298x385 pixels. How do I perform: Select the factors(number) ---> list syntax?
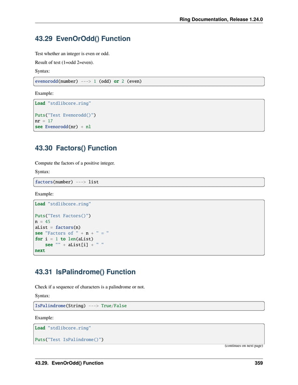click(x=67, y=182)
